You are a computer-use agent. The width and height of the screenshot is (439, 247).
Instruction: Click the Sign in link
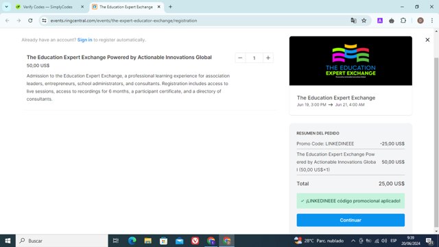click(x=84, y=40)
